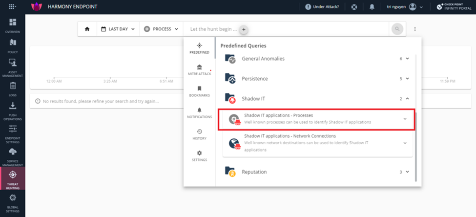
Task: Open the notifications bell in the top bar
Action: 372,7
